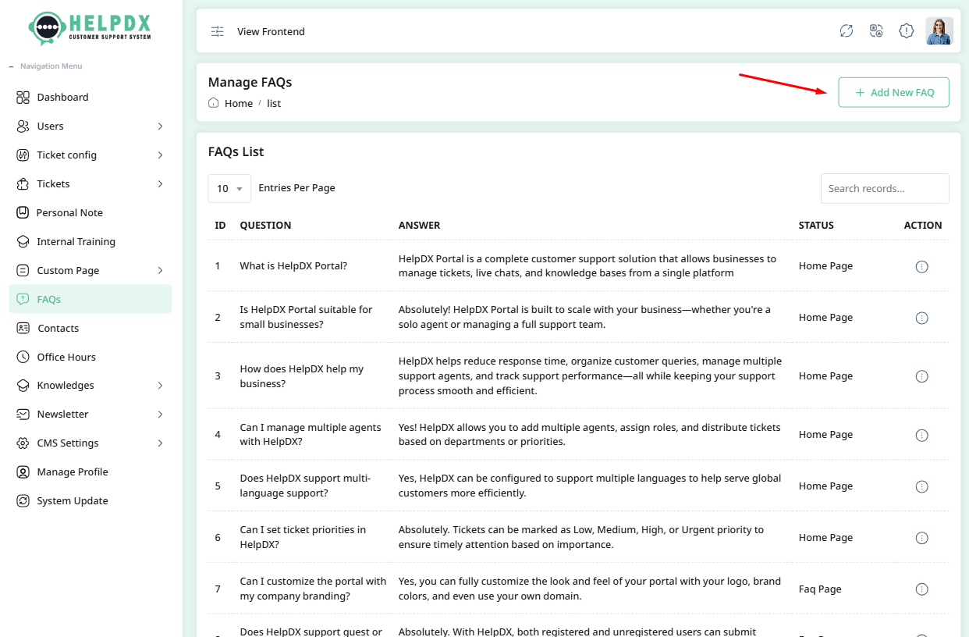This screenshot has width=969, height=637.
Task: Sort by the STATUS column header
Action: (816, 225)
